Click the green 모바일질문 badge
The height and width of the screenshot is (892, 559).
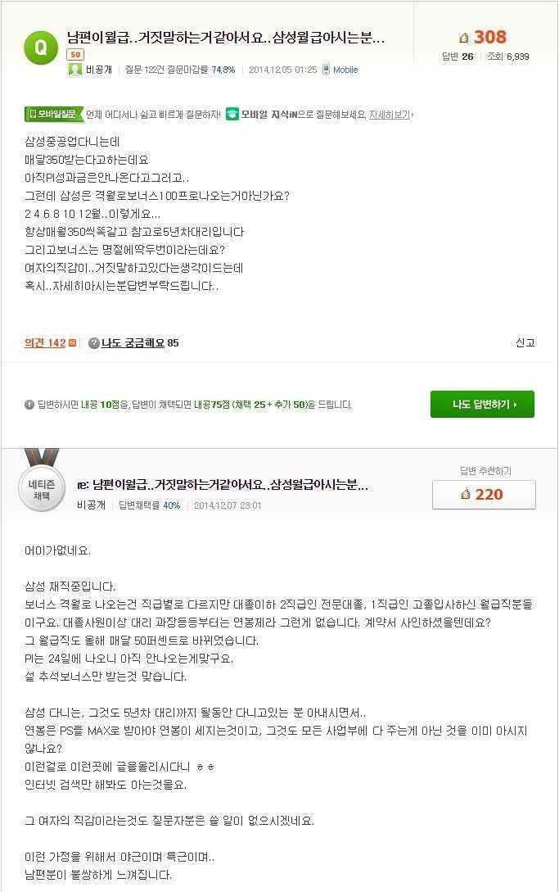coord(53,114)
